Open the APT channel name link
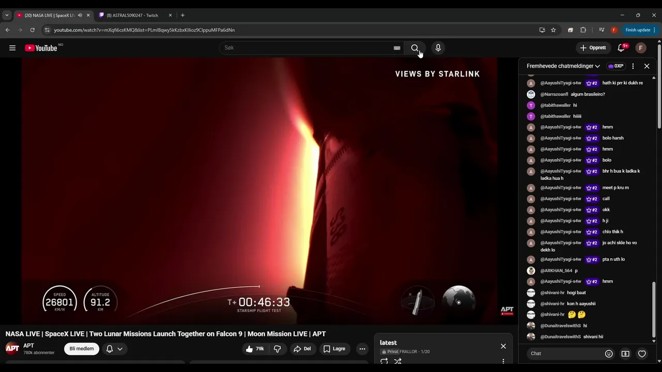Image resolution: width=662 pixels, height=372 pixels. 28,346
